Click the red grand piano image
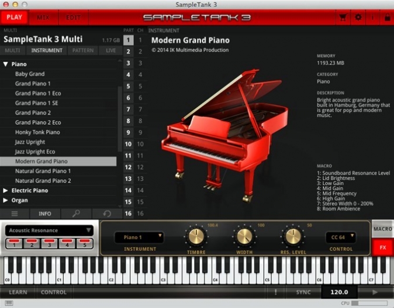Viewport: 394px width, 308px height. 224,135
